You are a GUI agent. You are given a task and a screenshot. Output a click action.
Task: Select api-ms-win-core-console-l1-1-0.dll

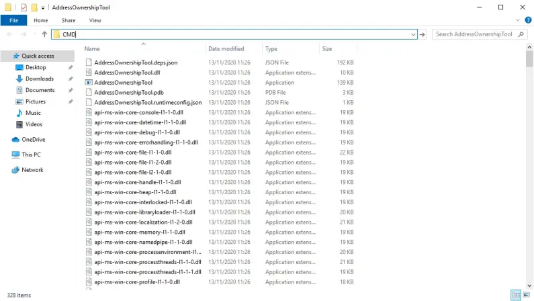138,112
